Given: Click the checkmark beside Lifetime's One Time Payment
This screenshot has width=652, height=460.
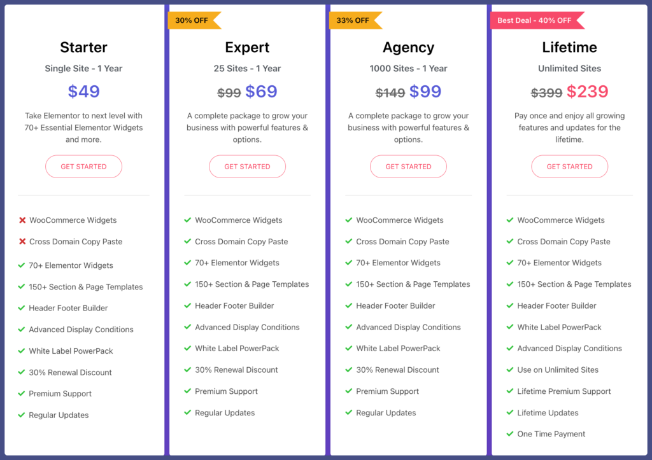Looking at the screenshot, I should click(510, 433).
